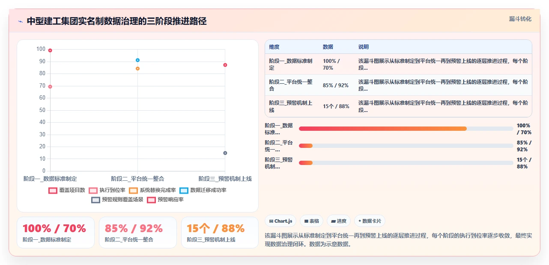Click the chart point at value 70

(50, 86)
